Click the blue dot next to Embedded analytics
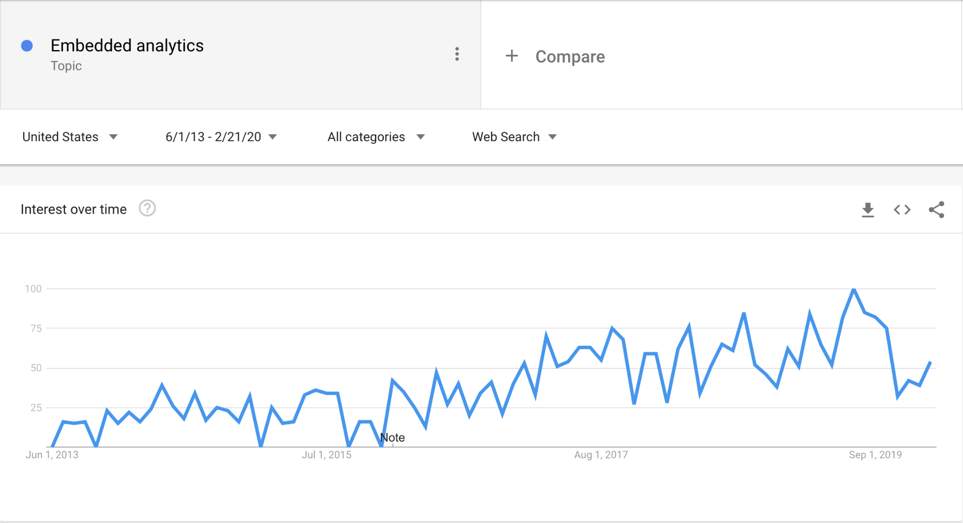The image size is (963, 523). (x=27, y=46)
